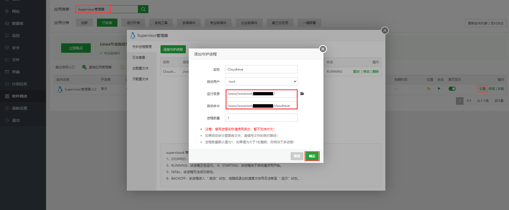Select the 专业版插件 category
509x210 pixels.
(x=218, y=23)
